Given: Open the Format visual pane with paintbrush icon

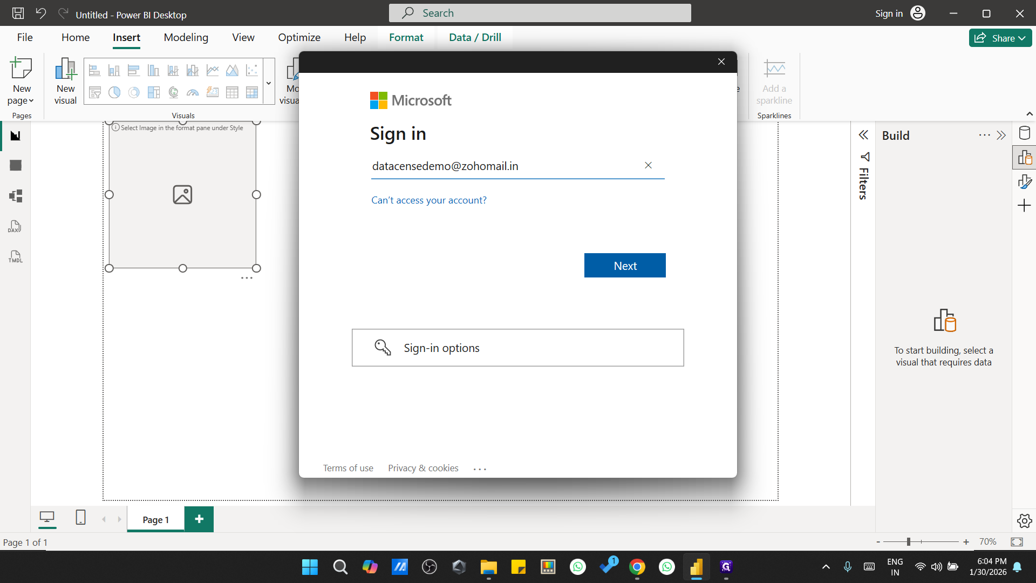Looking at the screenshot, I should click(x=1026, y=181).
